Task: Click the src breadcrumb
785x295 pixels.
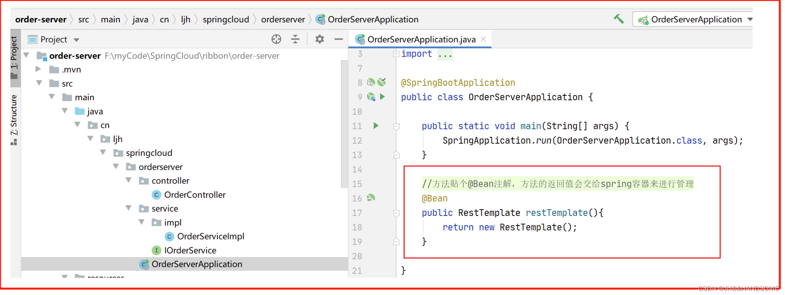Action: click(x=83, y=20)
